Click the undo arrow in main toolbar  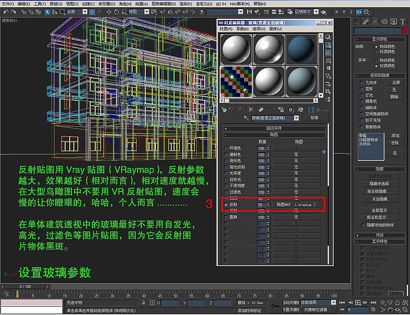[x=5, y=11]
